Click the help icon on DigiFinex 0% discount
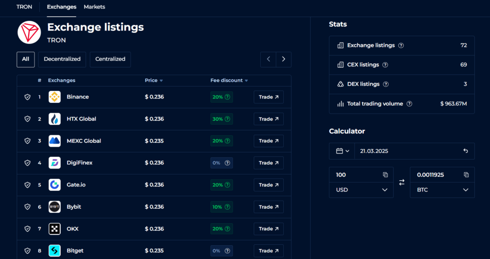Viewport: 490px width, 259px height. pyautogui.click(x=227, y=163)
